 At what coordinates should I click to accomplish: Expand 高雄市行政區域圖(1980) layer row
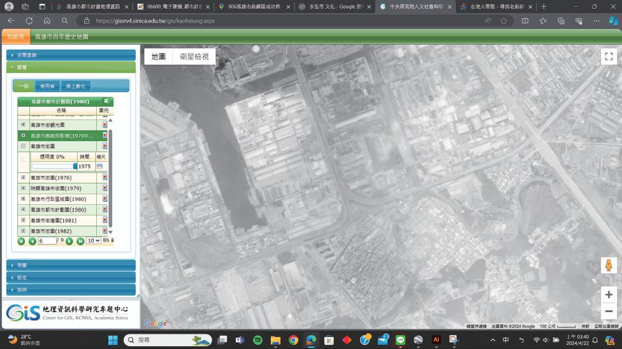[23, 199]
